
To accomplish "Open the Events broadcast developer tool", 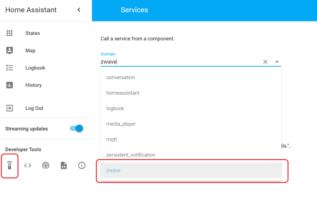I will tap(46, 165).
